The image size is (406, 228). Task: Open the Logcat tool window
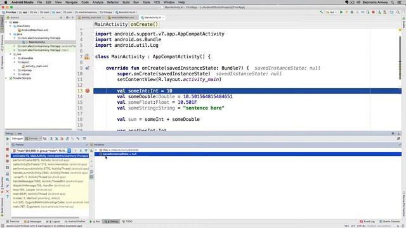pos(53,222)
